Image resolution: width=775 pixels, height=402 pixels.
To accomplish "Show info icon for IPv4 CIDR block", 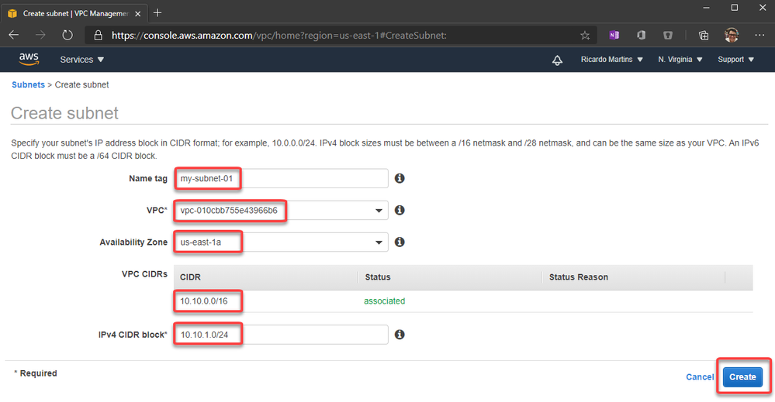I will pyautogui.click(x=400, y=335).
